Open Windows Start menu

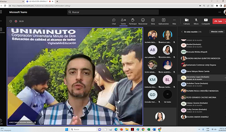(x=67, y=130)
